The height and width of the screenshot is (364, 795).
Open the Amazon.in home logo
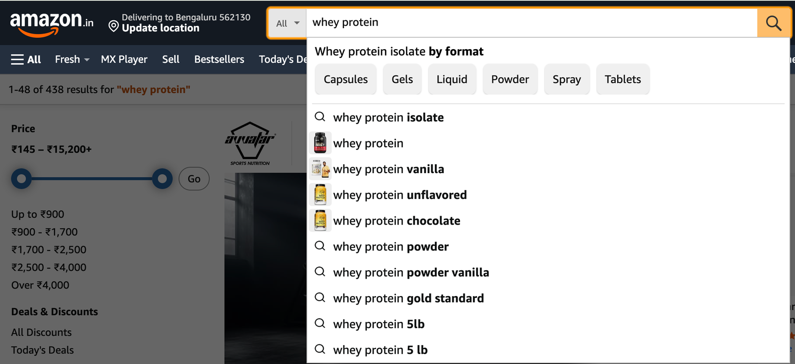51,23
